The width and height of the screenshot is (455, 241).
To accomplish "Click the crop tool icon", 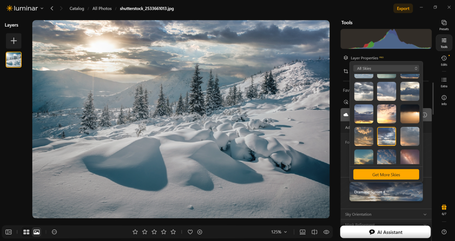I will point(346,71).
